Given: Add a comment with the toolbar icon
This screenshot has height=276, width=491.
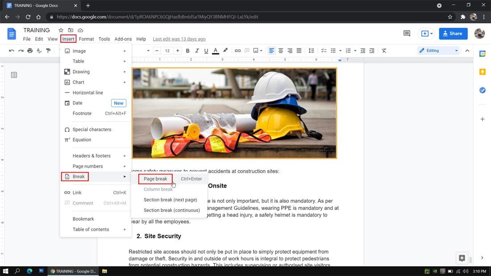Looking at the screenshot, I should tap(248, 50).
